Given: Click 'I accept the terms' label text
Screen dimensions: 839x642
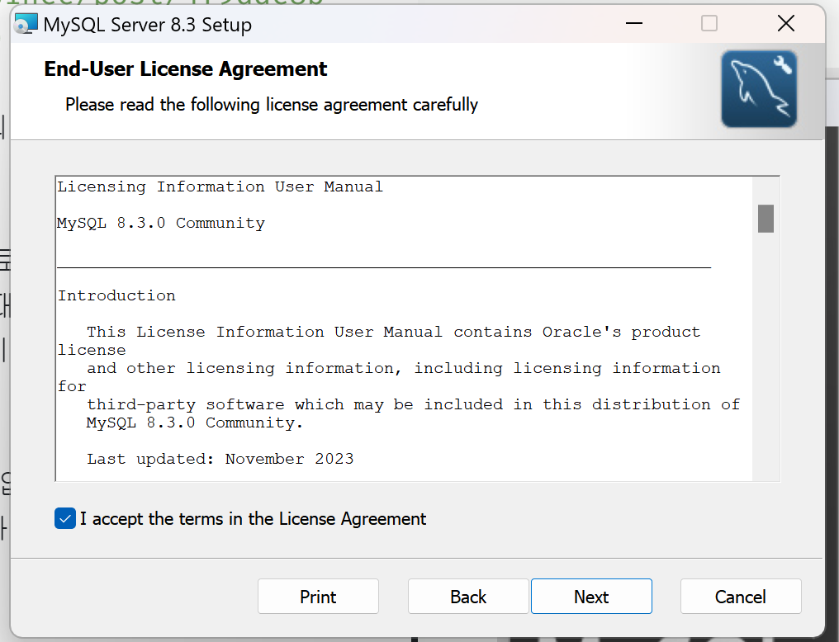Looking at the screenshot, I should coord(253,518).
